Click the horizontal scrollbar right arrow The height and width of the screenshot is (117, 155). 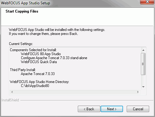pyautogui.click(x=138, y=92)
